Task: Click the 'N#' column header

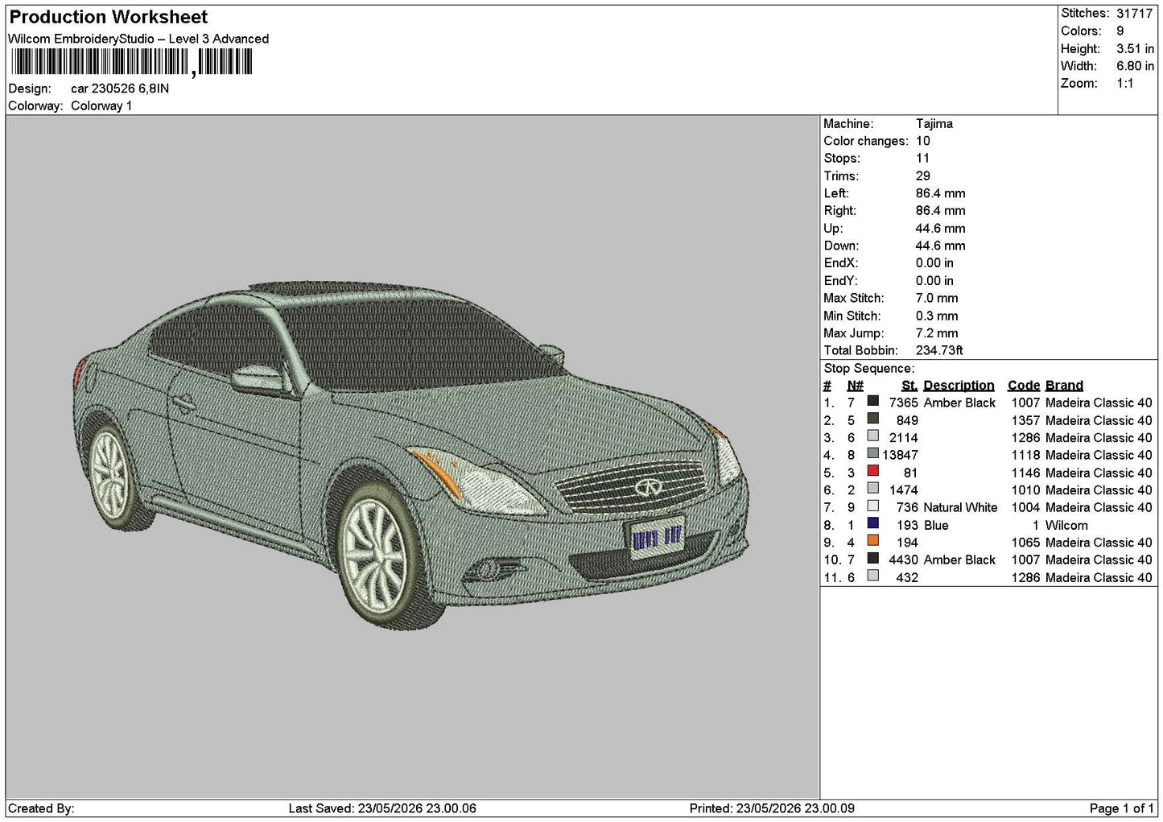Action: [x=855, y=386]
